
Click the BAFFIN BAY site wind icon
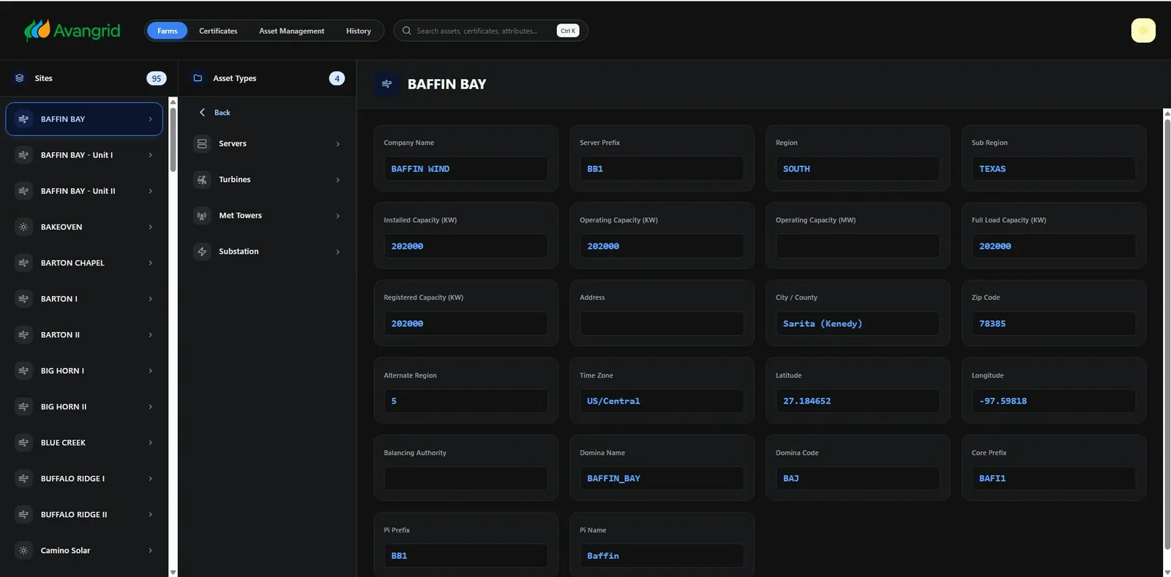click(x=23, y=119)
